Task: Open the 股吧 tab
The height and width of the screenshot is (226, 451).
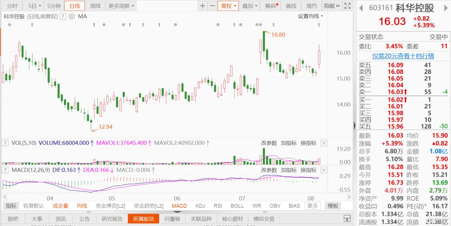Action: (13, 219)
